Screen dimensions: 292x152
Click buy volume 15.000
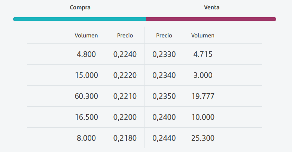coord(86,75)
